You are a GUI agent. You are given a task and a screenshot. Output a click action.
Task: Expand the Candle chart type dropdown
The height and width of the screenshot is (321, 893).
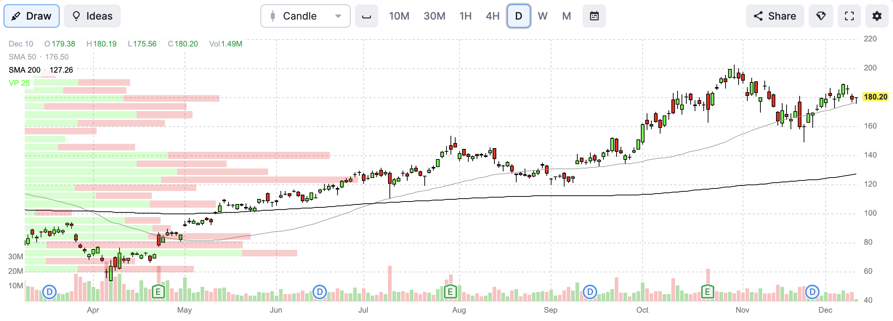[306, 16]
